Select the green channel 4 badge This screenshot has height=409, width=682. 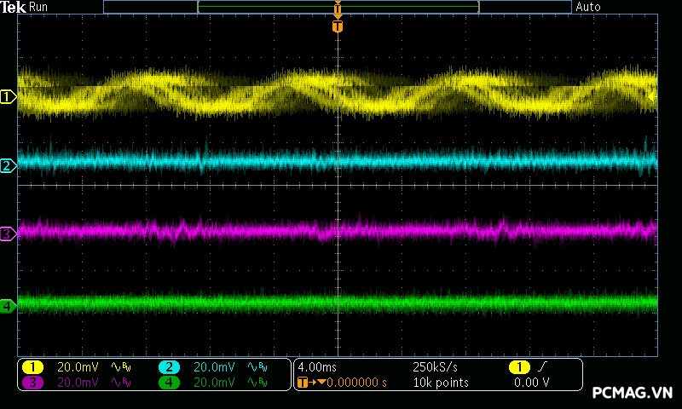(x=169, y=383)
